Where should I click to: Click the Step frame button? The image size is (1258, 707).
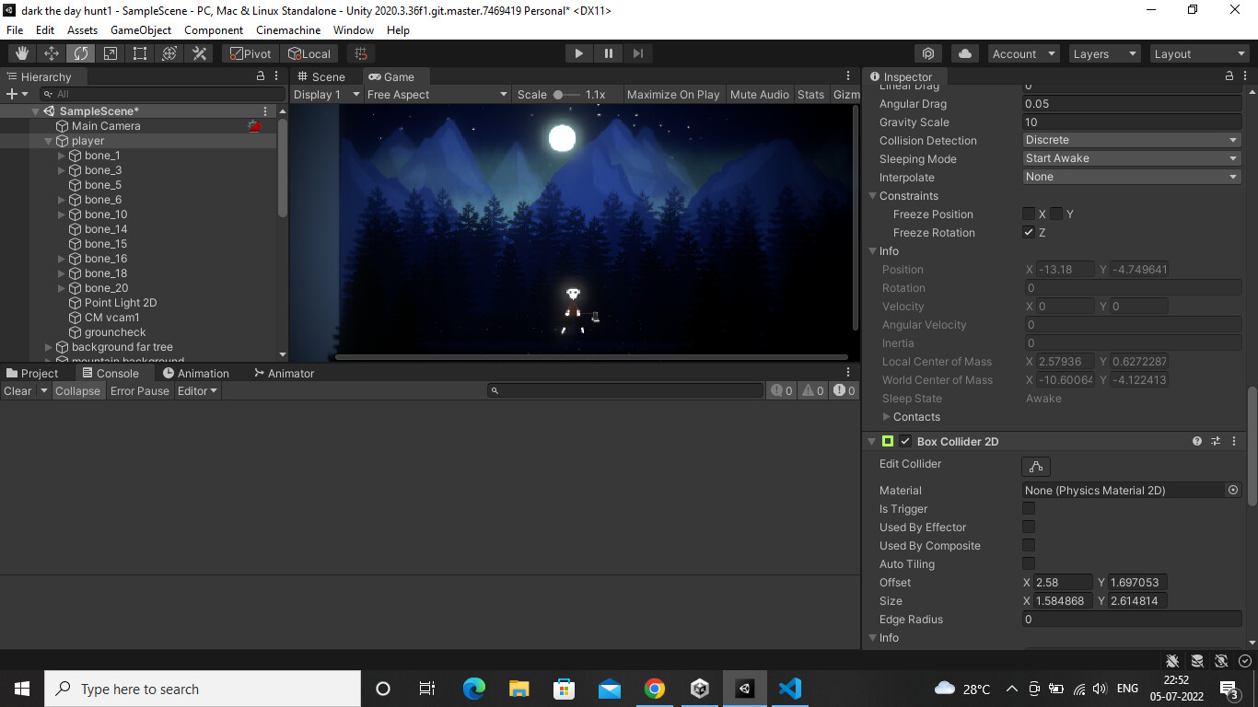pyautogui.click(x=637, y=53)
